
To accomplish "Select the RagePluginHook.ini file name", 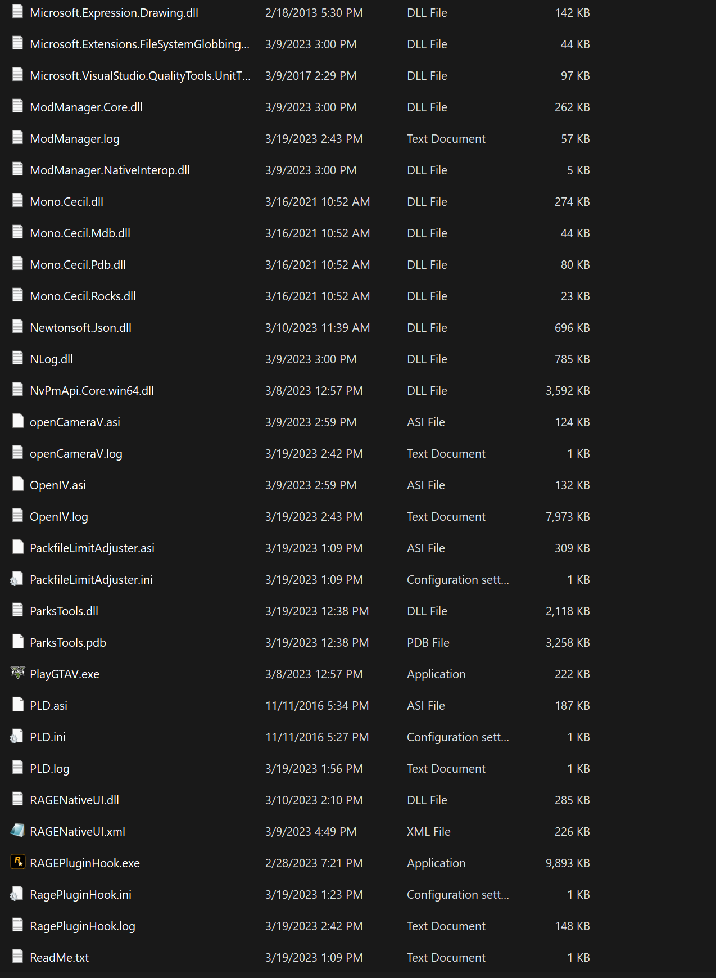I will click(80, 895).
